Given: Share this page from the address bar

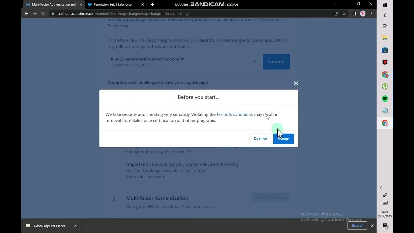Looking at the screenshot, I should (336, 14).
